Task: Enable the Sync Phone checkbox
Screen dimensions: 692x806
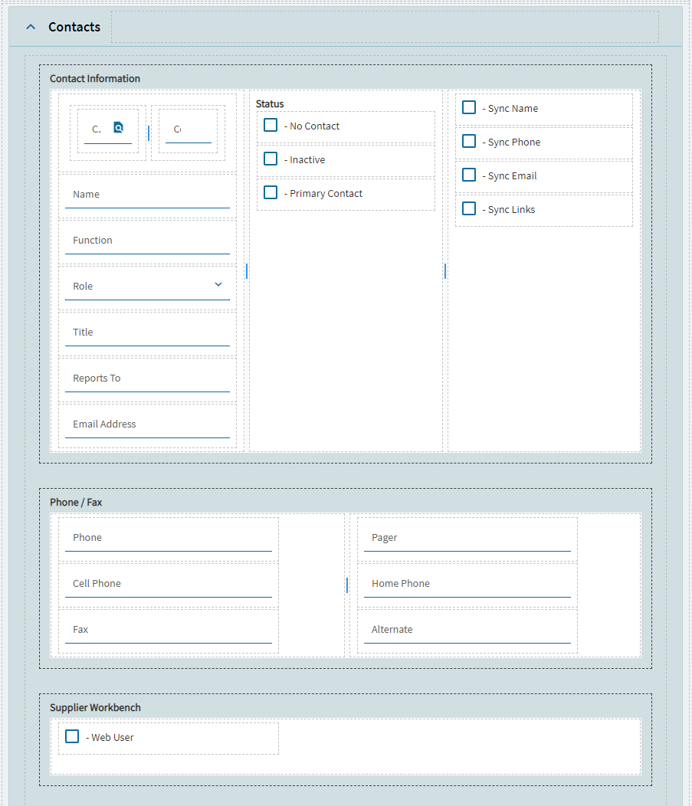Action: click(x=469, y=141)
